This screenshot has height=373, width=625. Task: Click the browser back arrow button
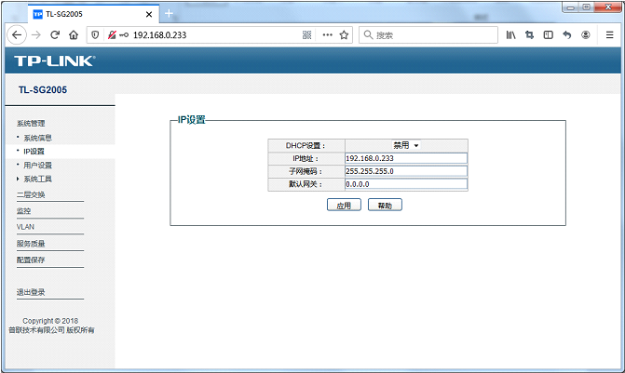tap(16, 34)
